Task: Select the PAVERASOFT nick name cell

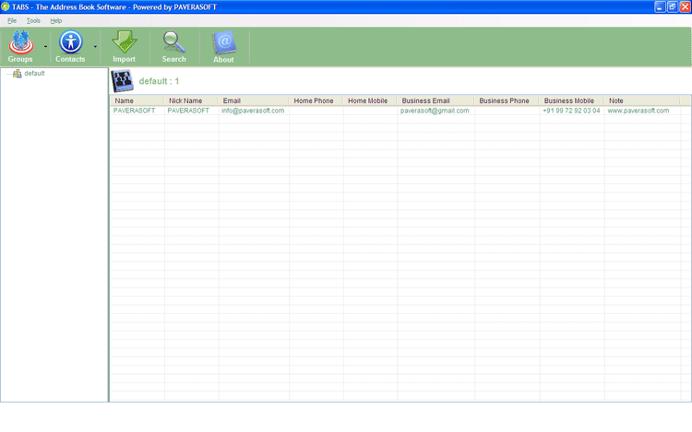Action: point(188,111)
